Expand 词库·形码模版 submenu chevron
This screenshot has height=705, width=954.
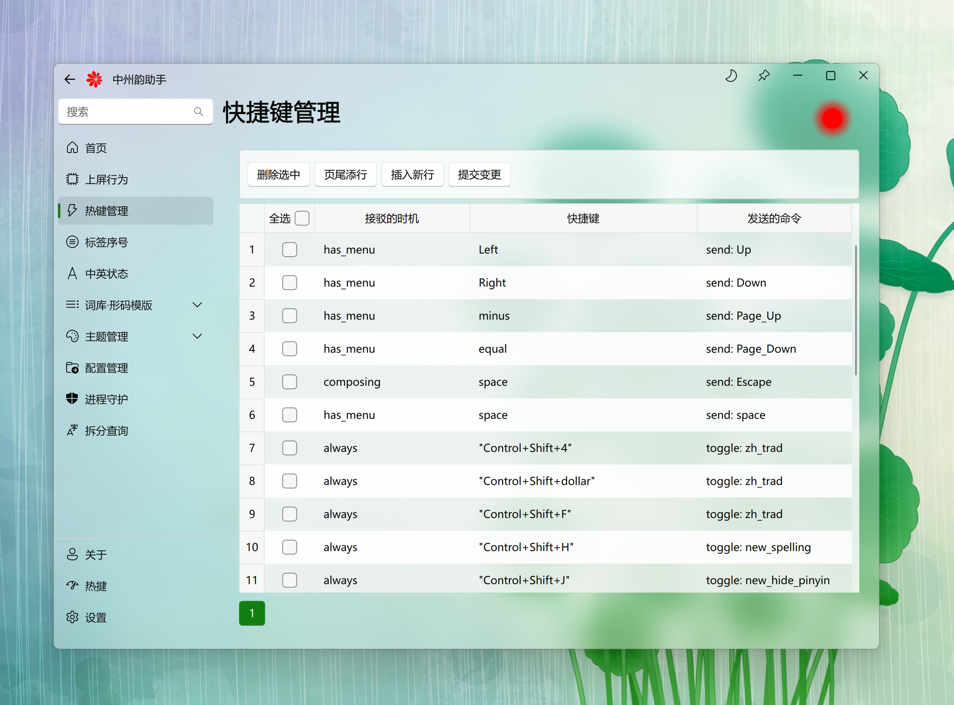tap(197, 305)
